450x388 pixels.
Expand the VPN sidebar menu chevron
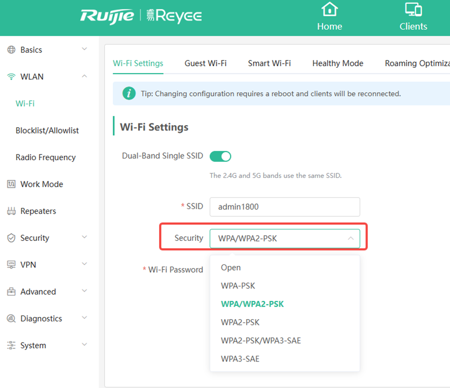click(x=84, y=264)
